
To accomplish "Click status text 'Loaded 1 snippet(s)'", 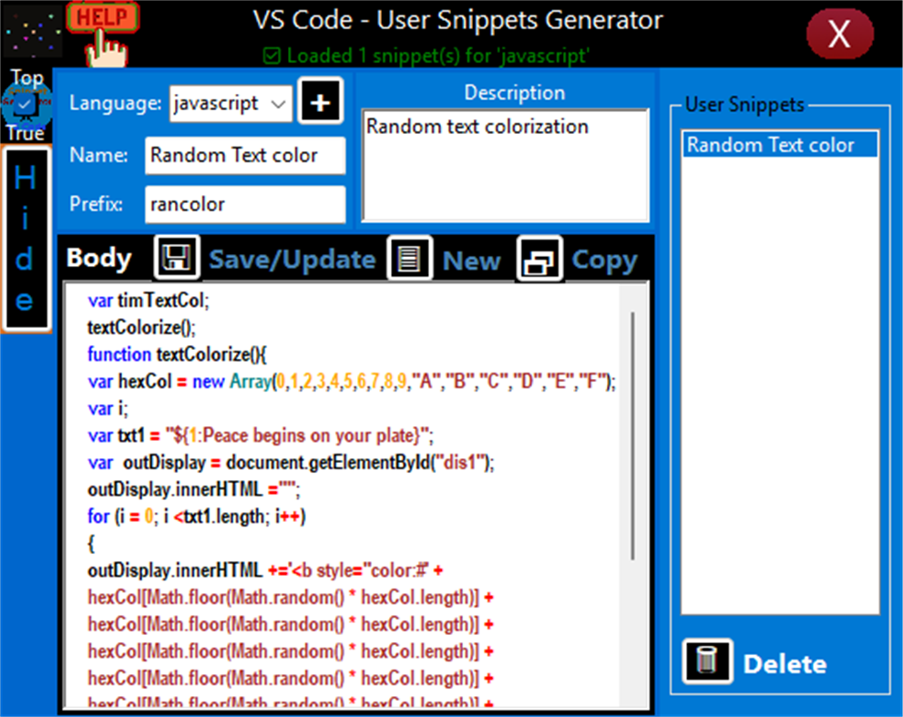I will [x=426, y=56].
